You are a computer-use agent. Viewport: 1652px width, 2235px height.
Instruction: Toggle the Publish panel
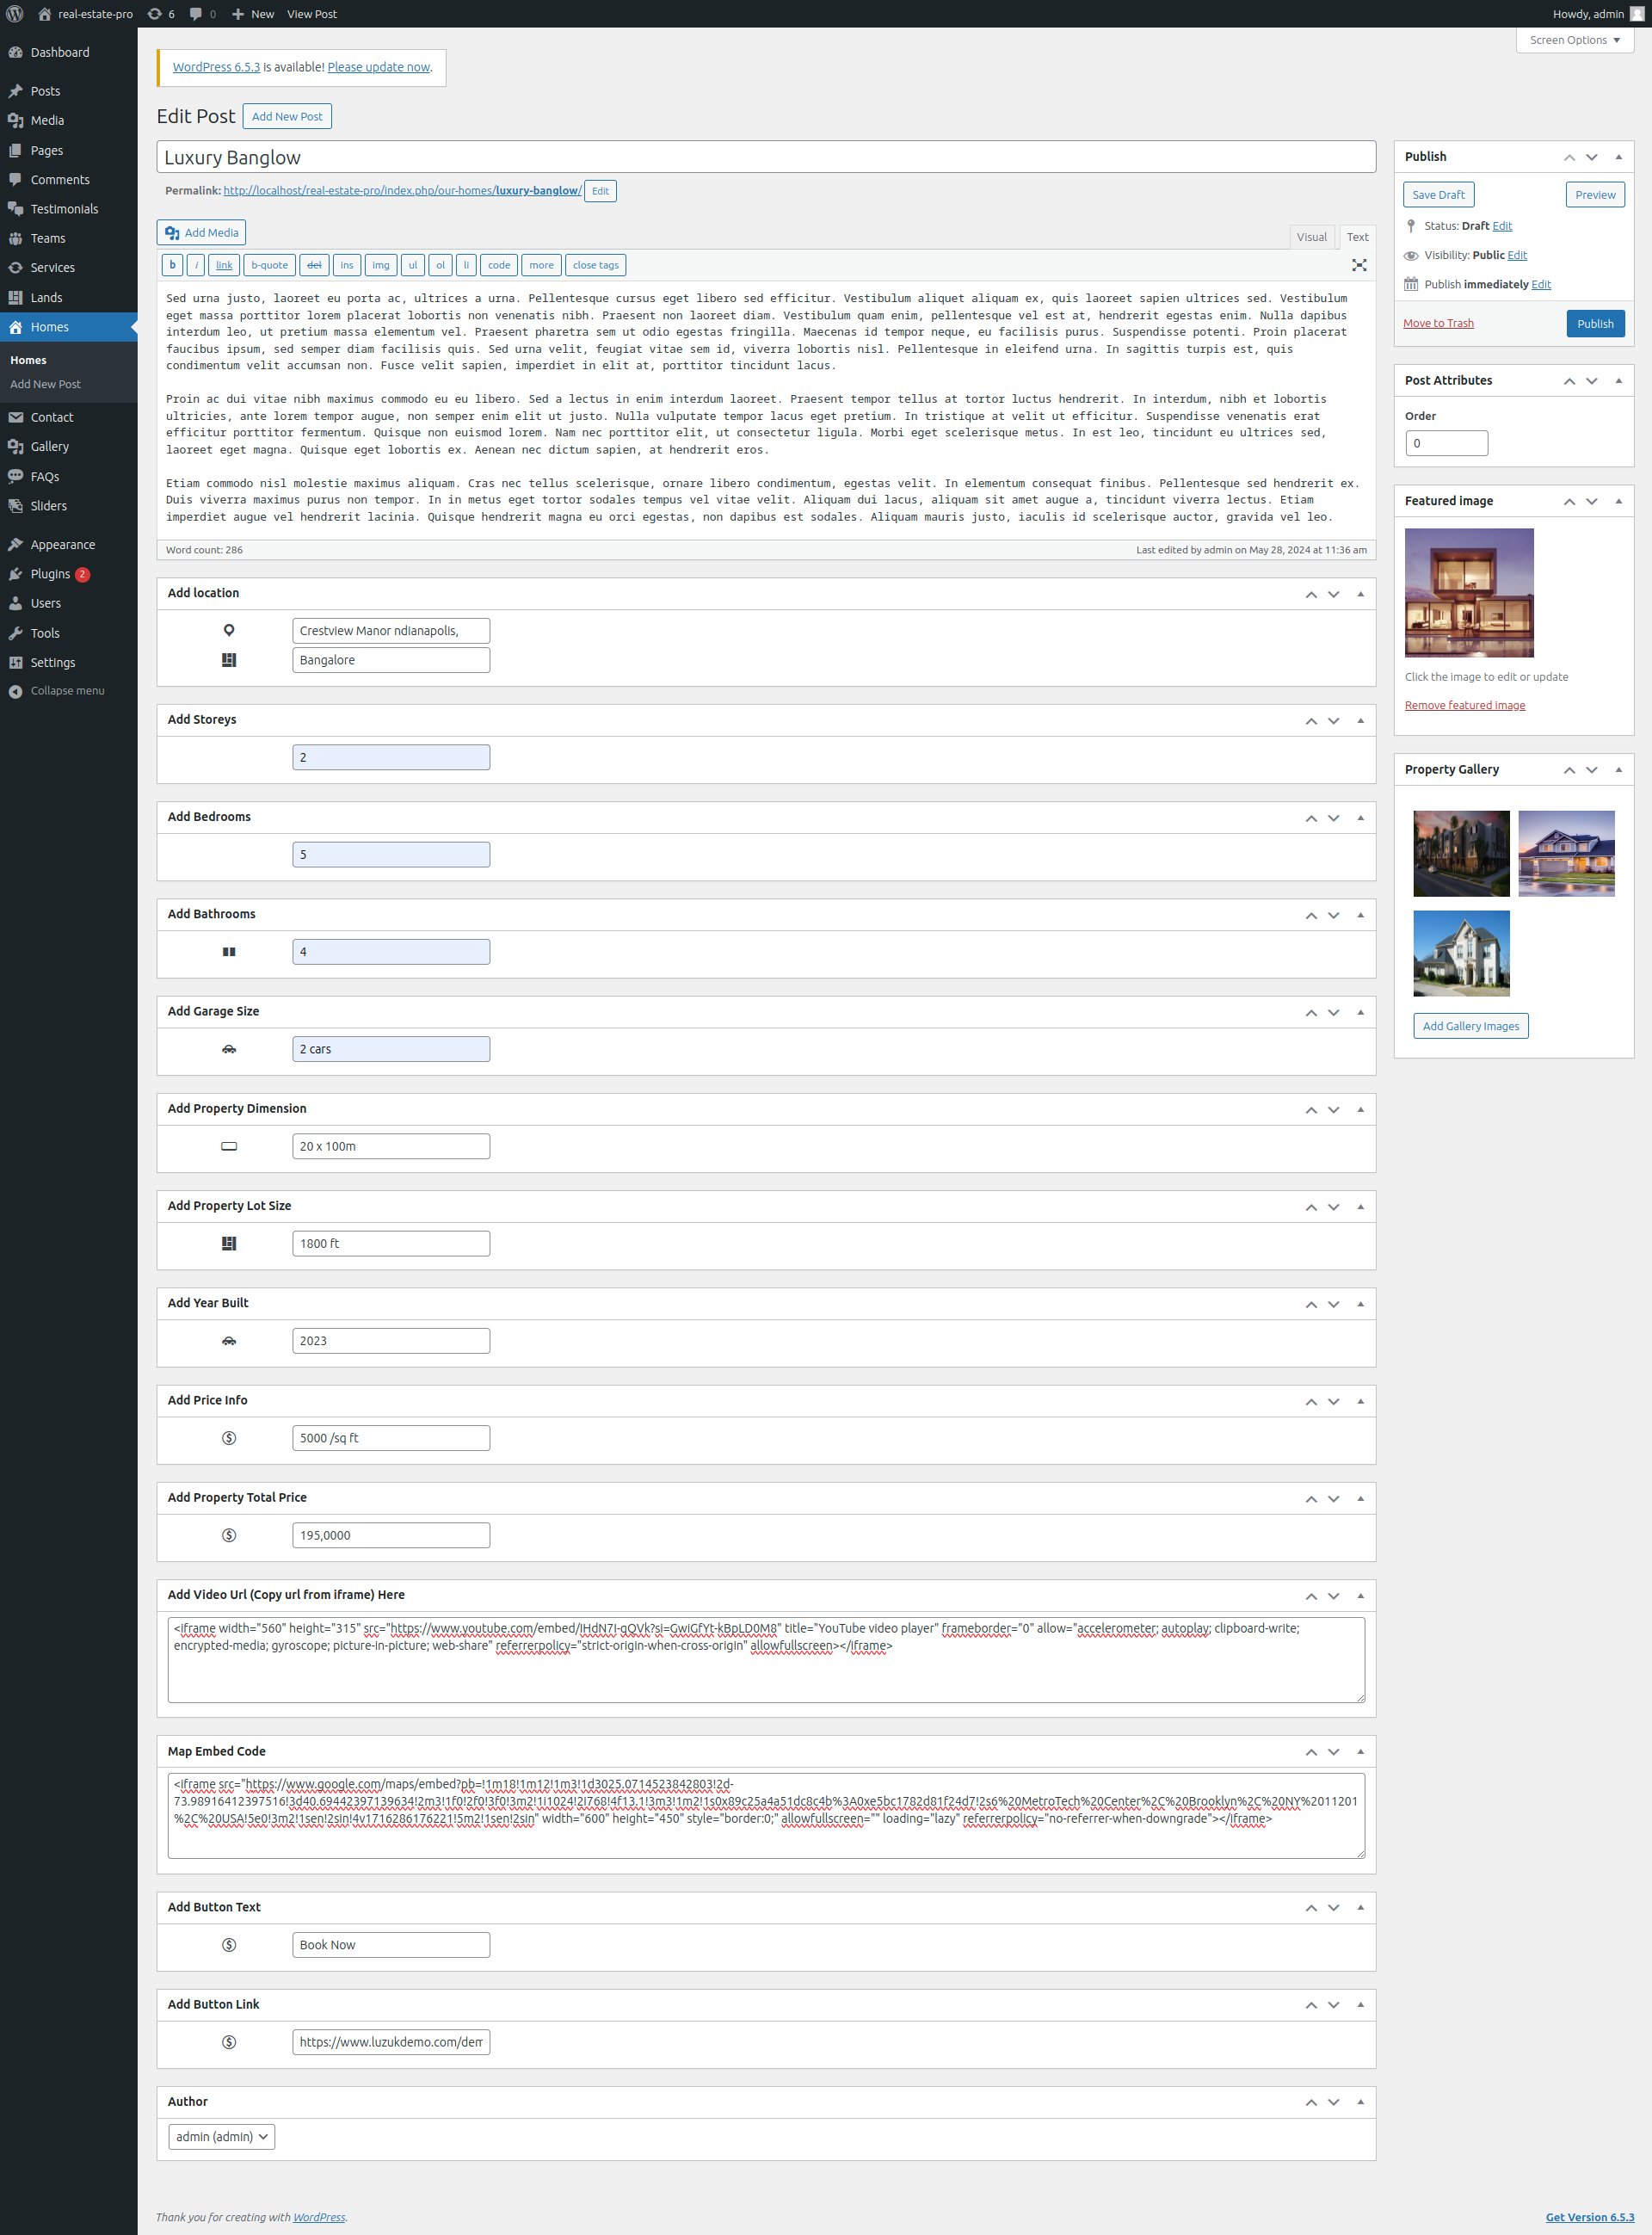(1618, 157)
